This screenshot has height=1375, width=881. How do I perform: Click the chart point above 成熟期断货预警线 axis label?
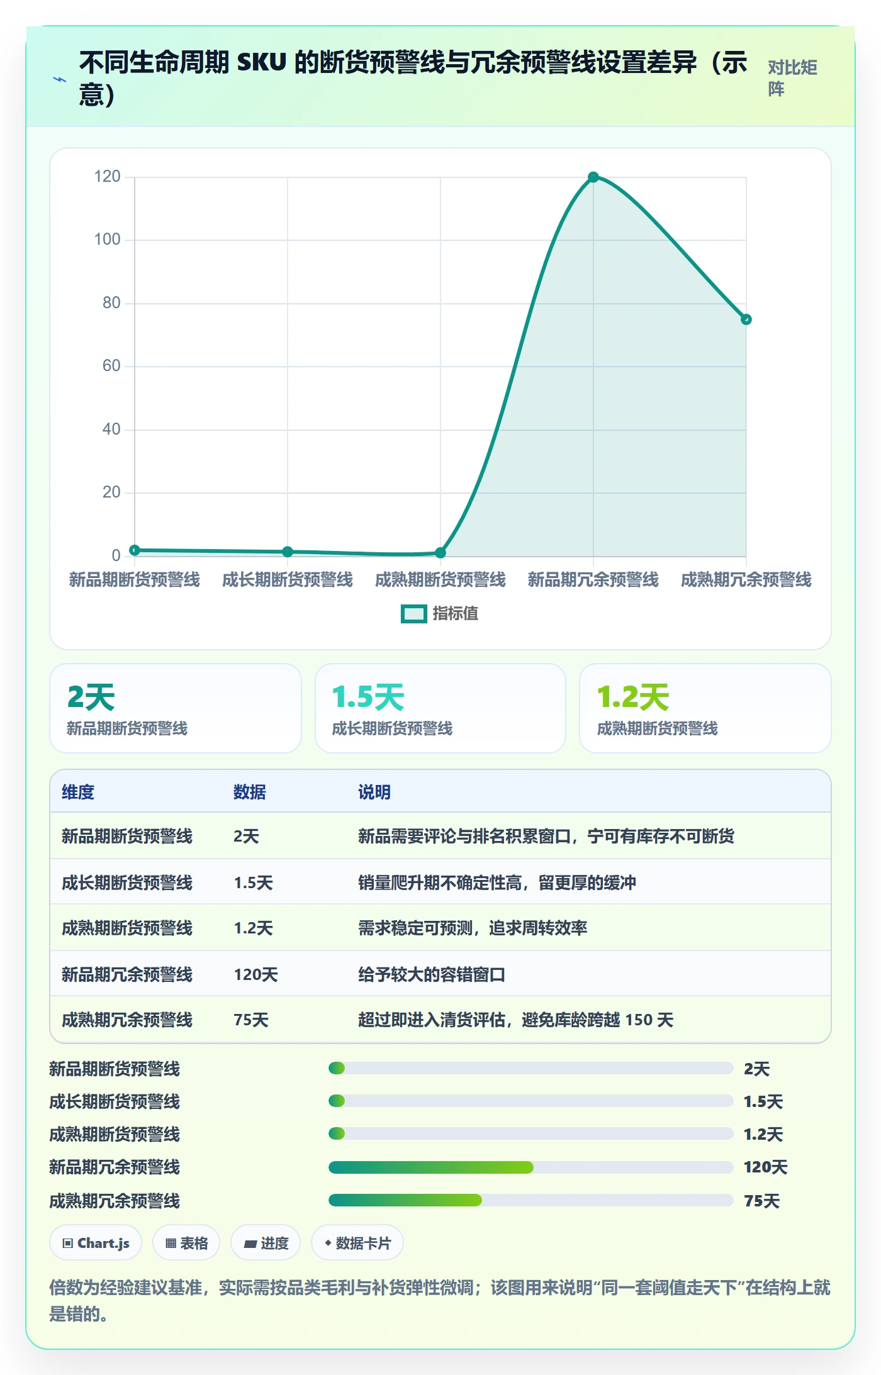(x=441, y=553)
